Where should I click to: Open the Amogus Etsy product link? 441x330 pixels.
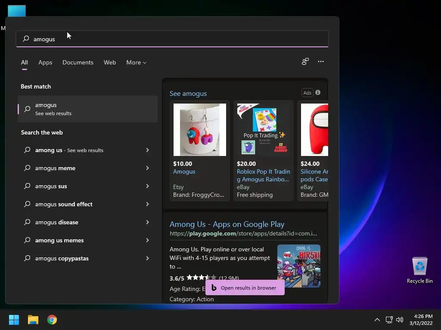[184, 171]
